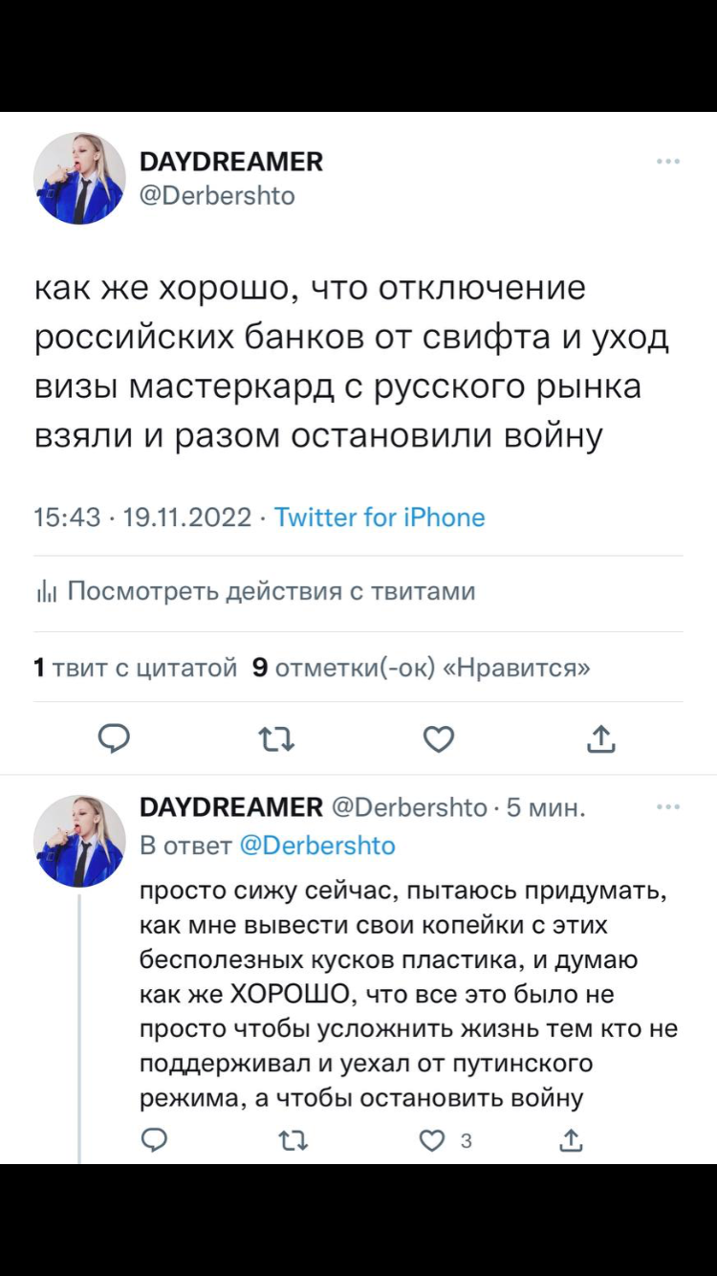Like the main tweet about SWIFT
This screenshot has width=717, height=1276.
point(439,738)
